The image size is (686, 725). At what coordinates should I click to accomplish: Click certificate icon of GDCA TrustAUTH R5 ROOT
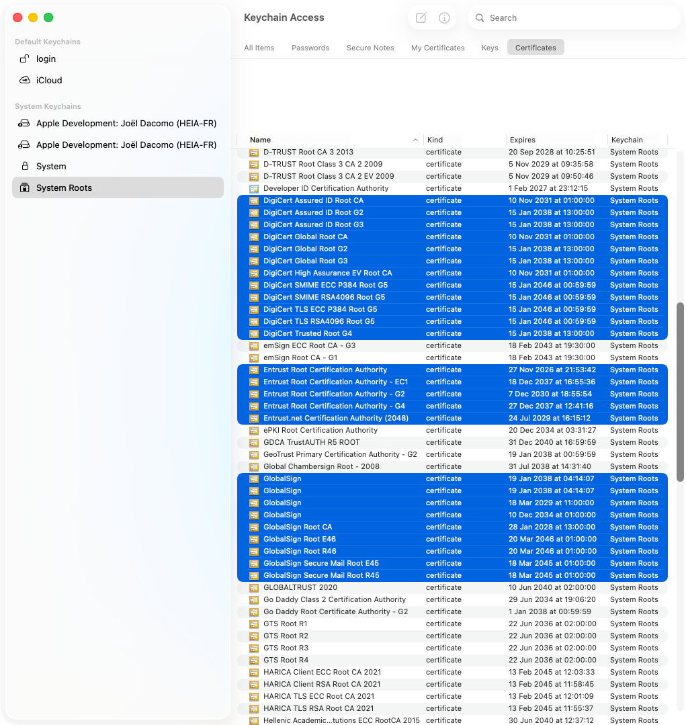254,443
